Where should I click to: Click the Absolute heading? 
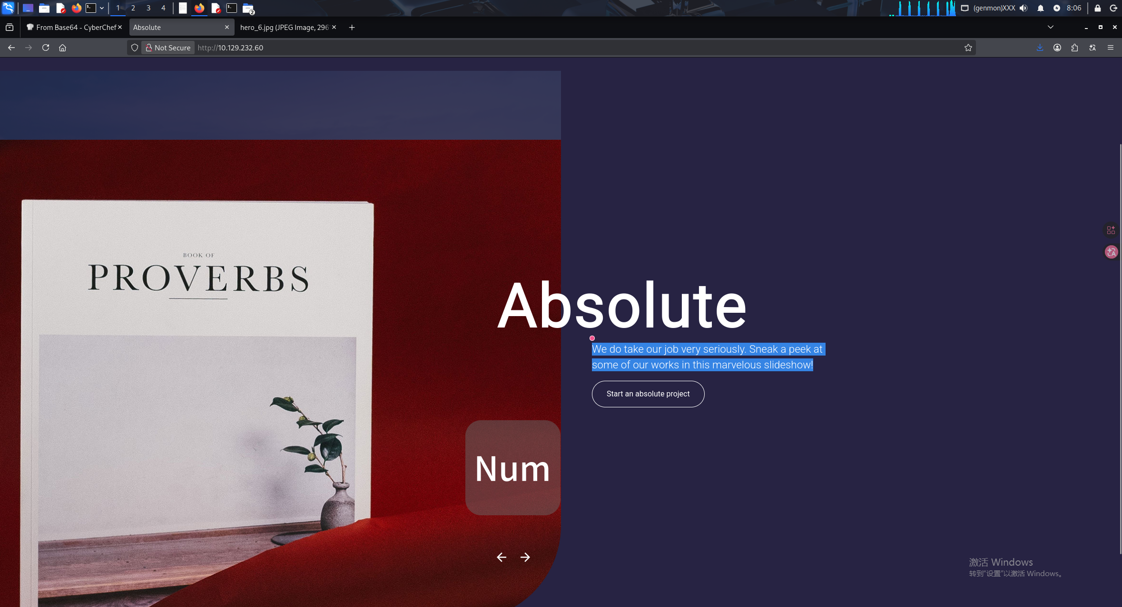pyautogui.click(x=622, y=305)
